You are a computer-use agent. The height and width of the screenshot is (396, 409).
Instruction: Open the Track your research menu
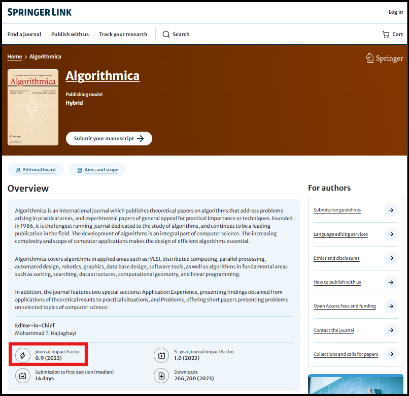123,34
